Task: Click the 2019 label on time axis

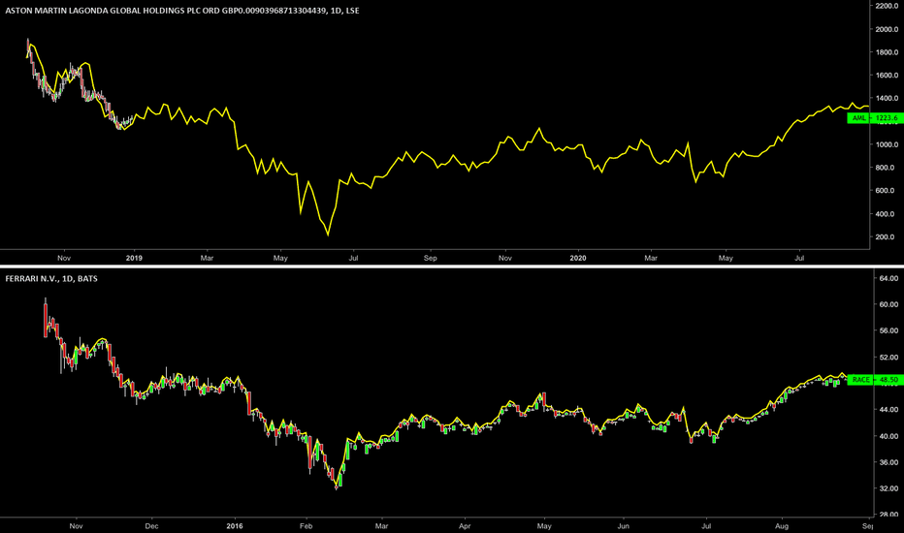Action: [x=134, y=258]
